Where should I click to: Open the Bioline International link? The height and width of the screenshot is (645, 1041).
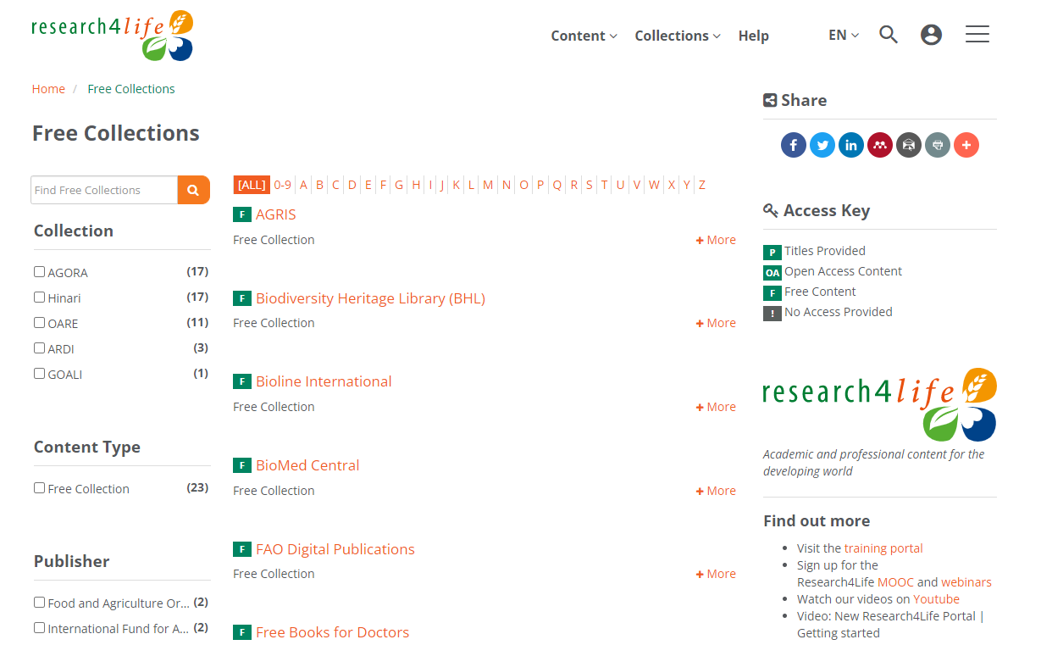tap(324, 381)
